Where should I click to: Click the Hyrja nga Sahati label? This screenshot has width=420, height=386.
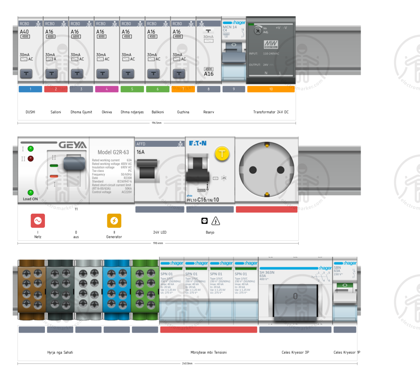tap(60, 352)
